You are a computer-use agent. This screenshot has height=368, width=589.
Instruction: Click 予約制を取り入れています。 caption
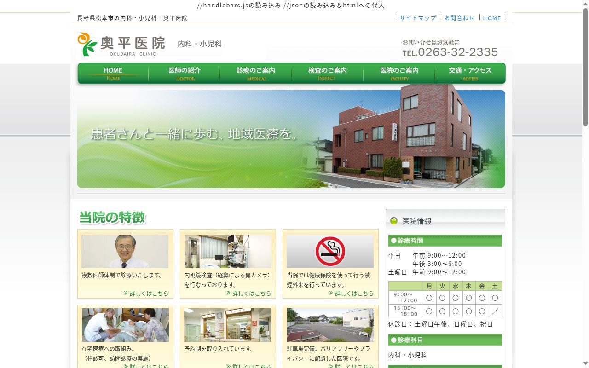click(219, 349)
